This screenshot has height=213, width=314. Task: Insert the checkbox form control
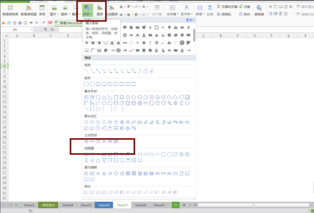tap(286, 7)
